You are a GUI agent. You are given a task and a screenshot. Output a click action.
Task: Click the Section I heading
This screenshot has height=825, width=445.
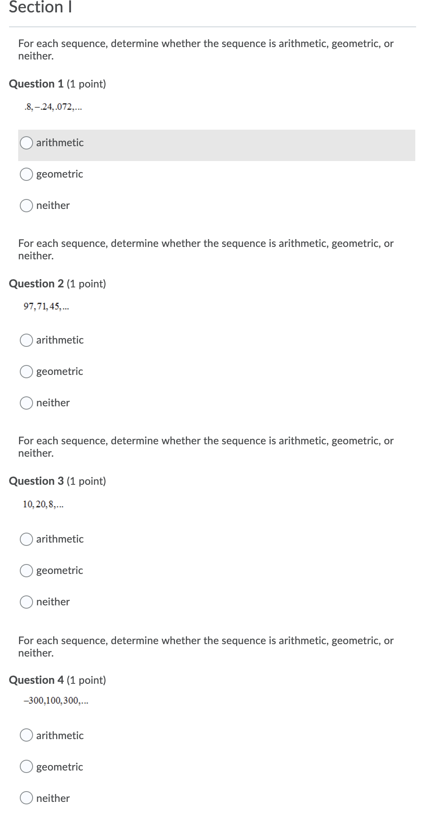tap(41, 7)
